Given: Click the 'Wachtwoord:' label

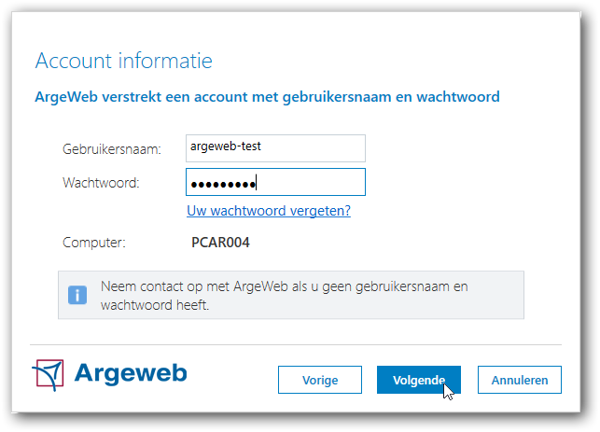Looking at the screenshot, I should (x=101, y=183).
